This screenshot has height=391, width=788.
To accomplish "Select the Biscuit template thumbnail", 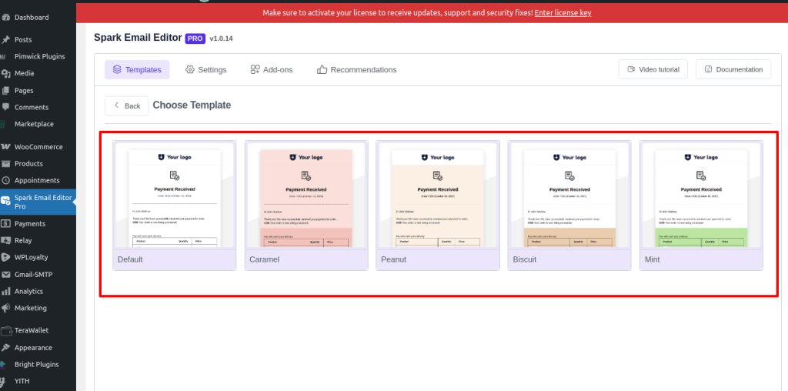I will coord(569,195).
